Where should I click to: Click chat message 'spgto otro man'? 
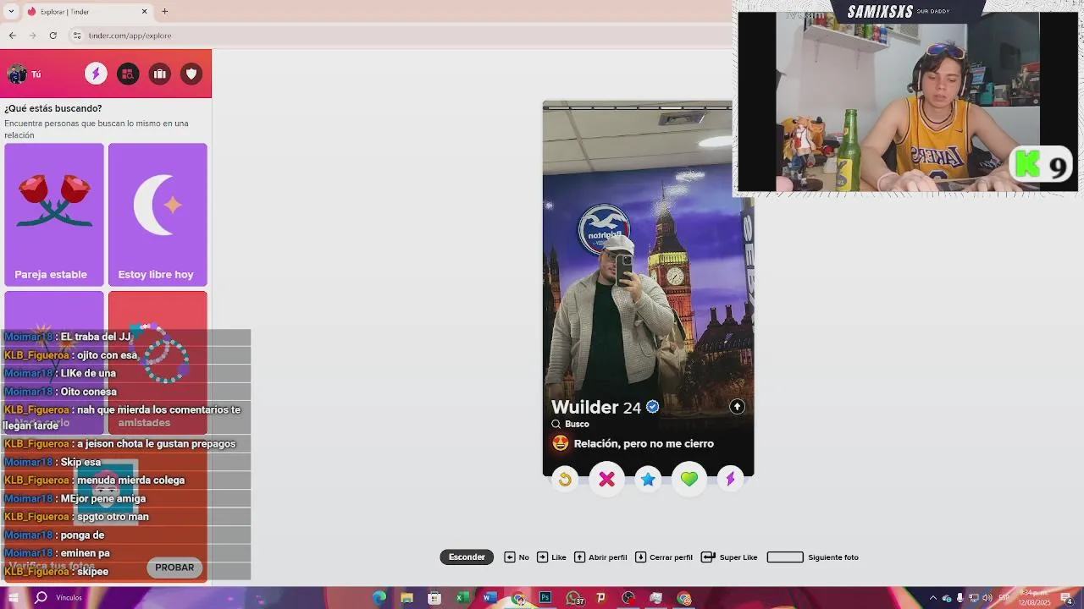click(x=113, y=517)
